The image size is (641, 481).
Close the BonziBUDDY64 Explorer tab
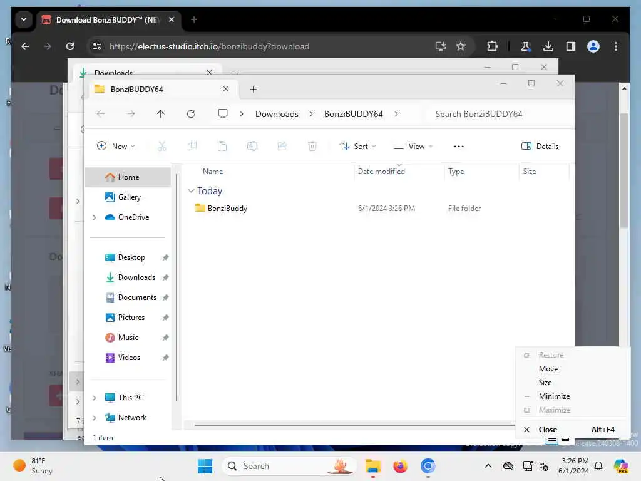pos(225,89)
